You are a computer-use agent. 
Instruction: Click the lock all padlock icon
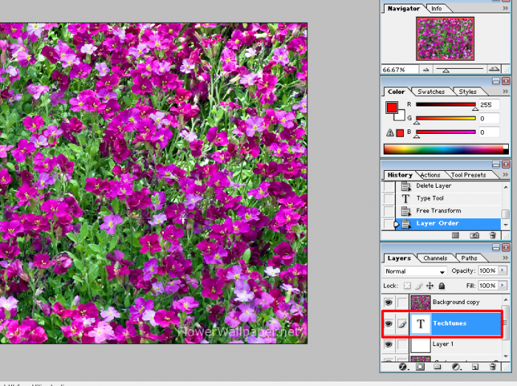click(x=442, y=285)
